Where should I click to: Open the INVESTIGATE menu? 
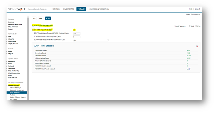pyautogui.click(x=69, y=9)
